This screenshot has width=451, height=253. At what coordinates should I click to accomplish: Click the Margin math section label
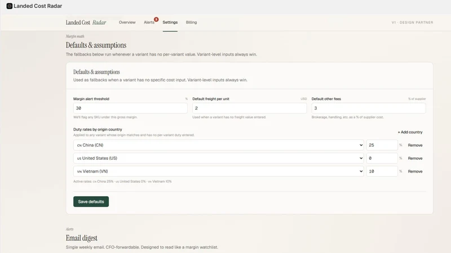75,36
